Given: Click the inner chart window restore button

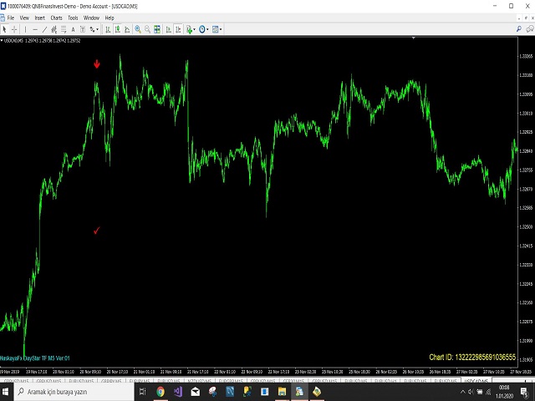Looking at the screenshot, I should coord(526,18).
